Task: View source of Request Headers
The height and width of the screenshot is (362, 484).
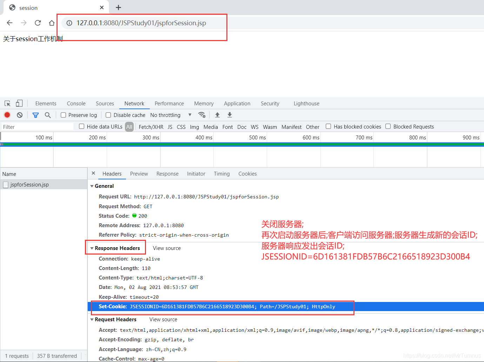Action: (163, 320)
